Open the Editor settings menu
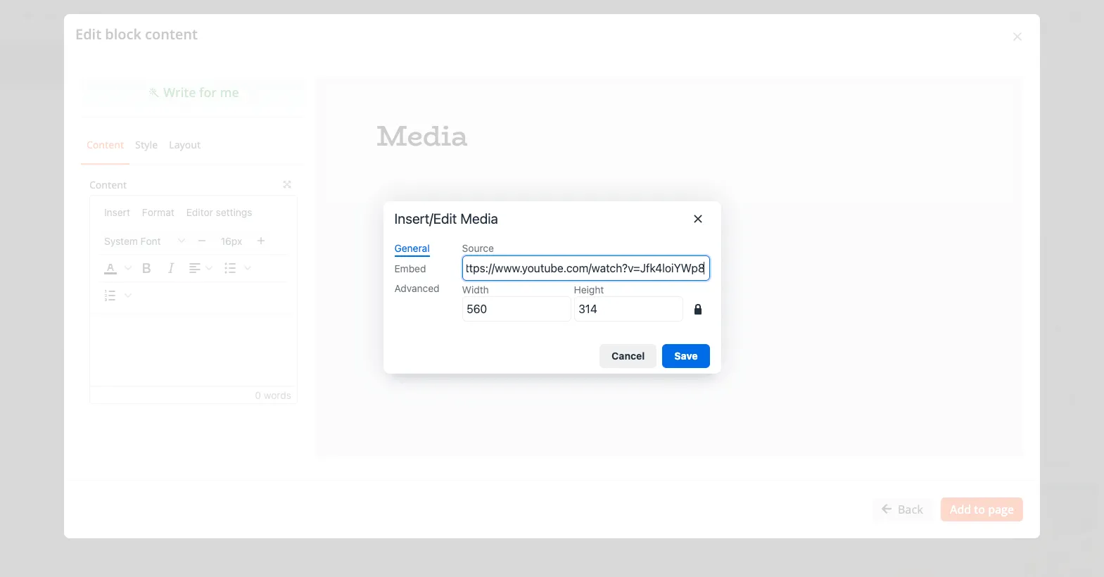1104x577 pixels. pos(219,213)
